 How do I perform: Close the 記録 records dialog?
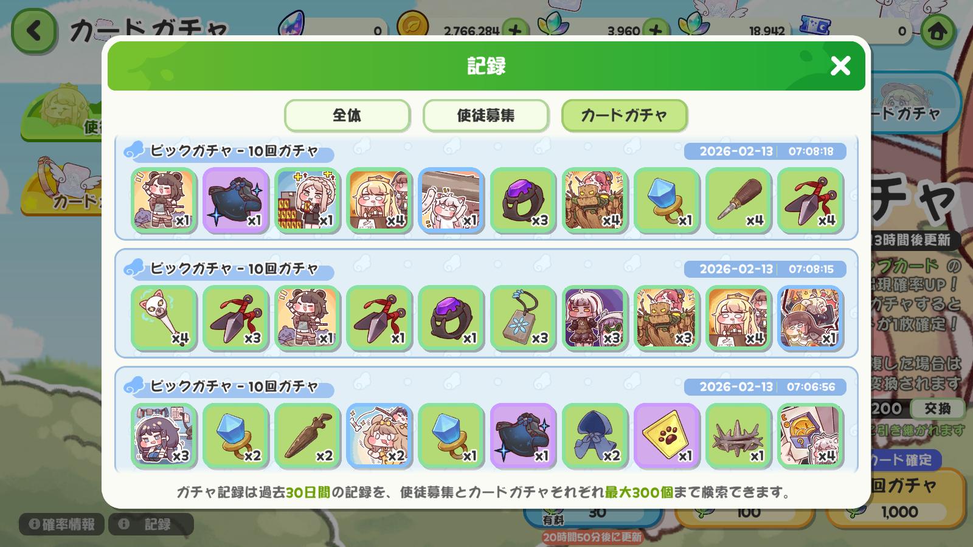(840, 66)
